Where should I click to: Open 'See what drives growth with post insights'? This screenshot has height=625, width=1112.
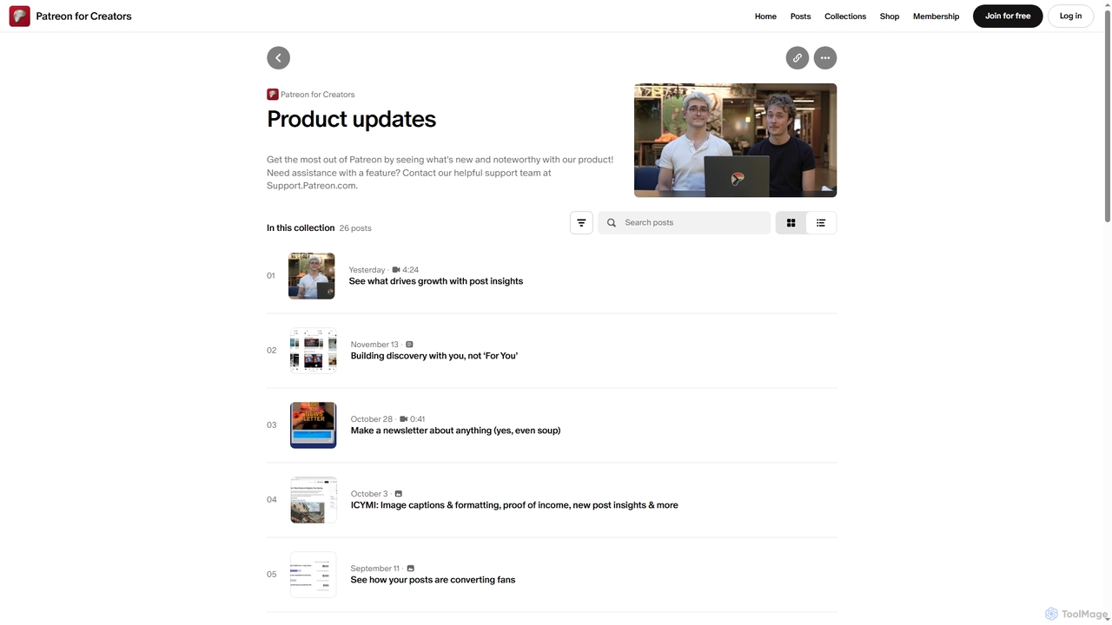[435, 281]
